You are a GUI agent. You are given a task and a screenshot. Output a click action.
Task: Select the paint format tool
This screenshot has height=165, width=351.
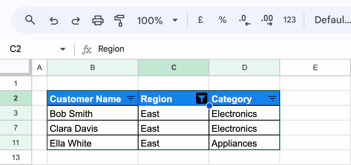(120, 20)
